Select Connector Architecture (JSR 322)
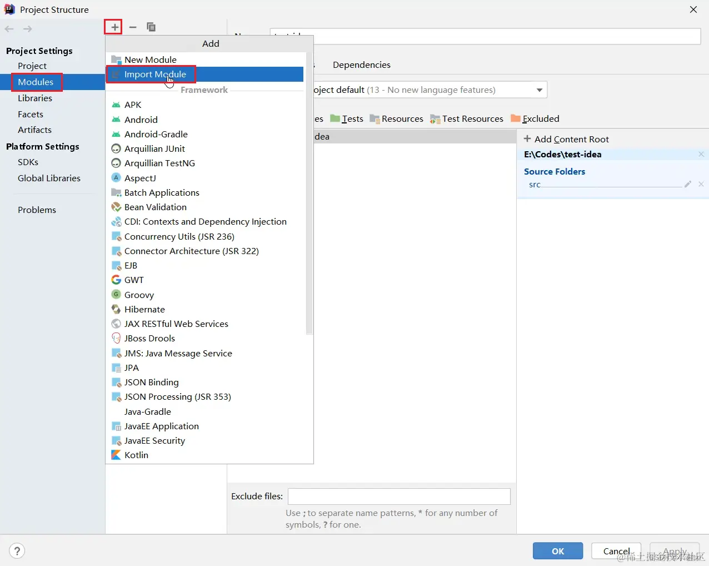 (204, 251)
